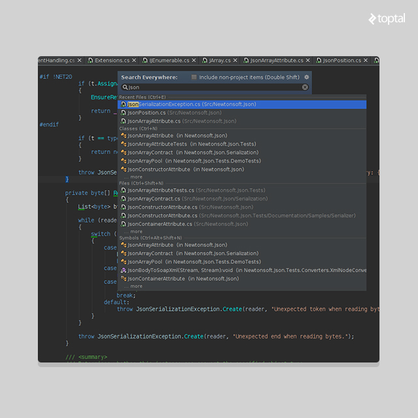
Task: Click class icon beside JsonConstructorAttribute class
Action: click(123, 170)
